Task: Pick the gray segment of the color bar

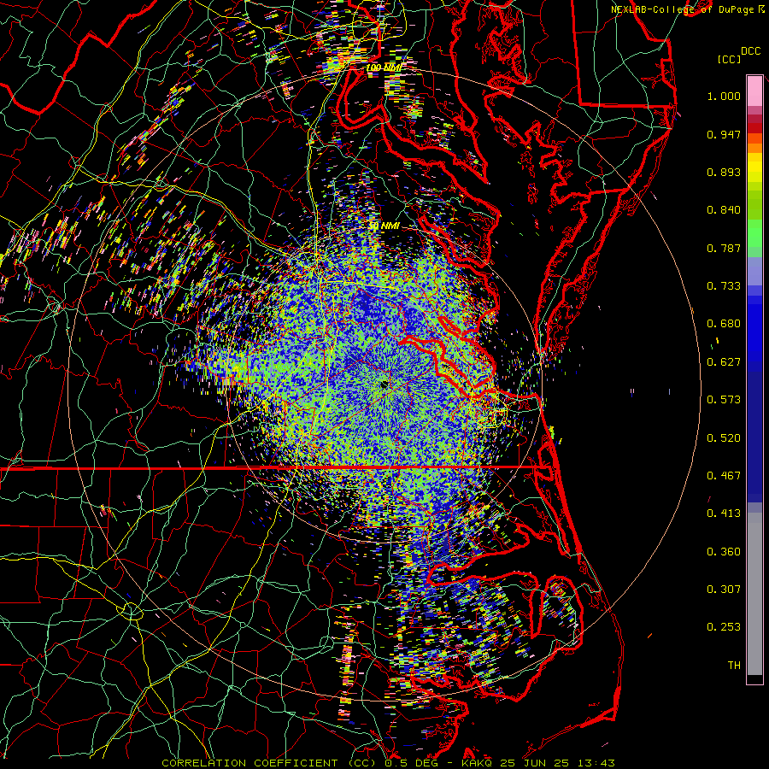Action: (754, 594)
